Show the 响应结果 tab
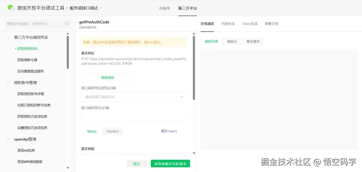 tap(212, 42)
